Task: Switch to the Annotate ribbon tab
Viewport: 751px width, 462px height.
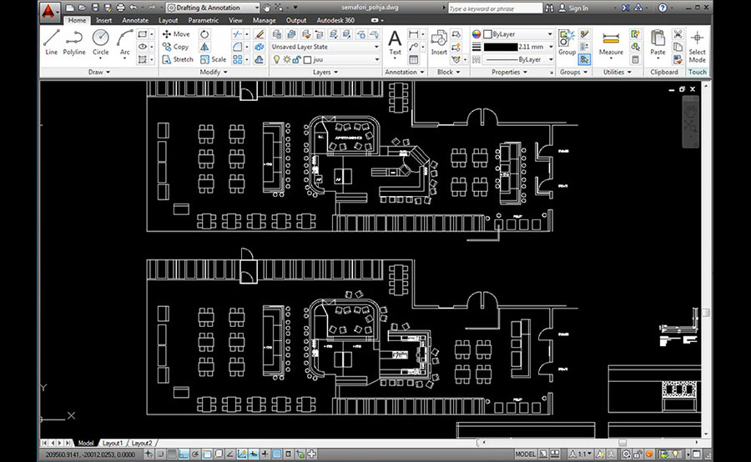Action: click(135, 20)
